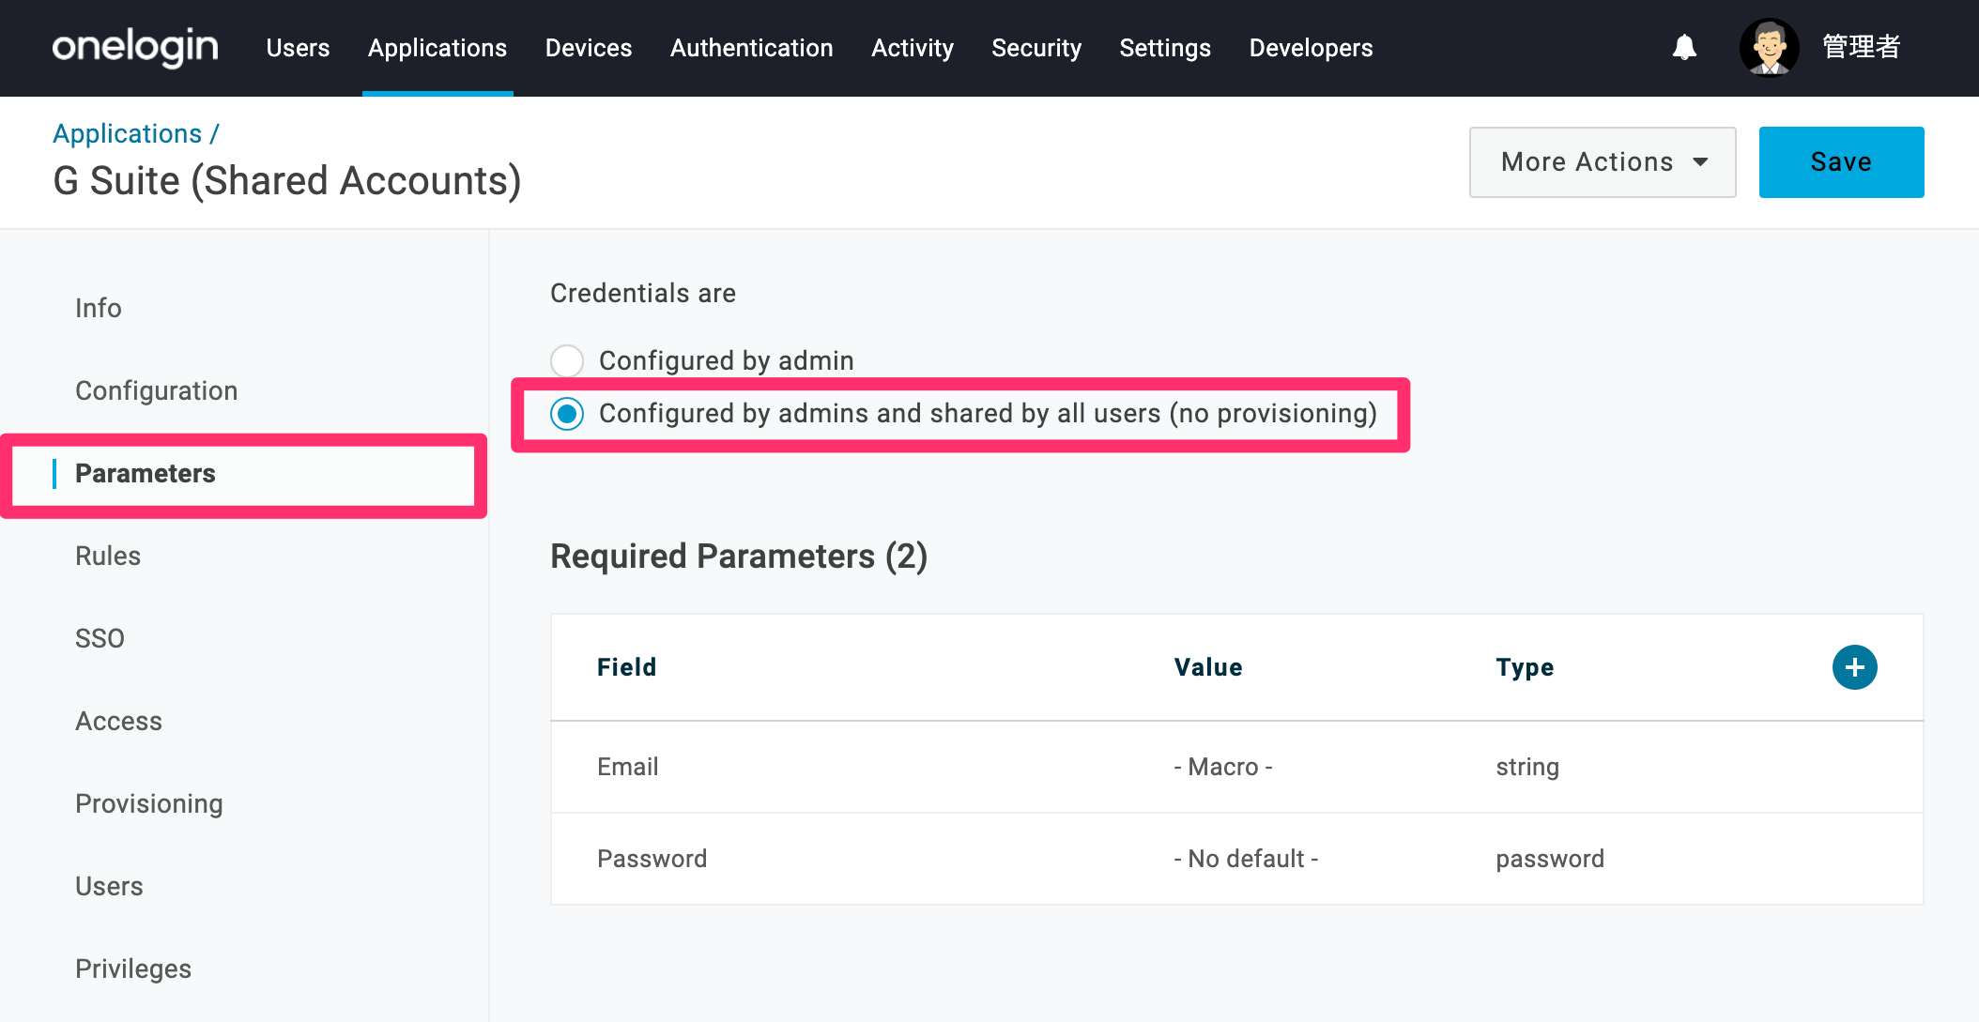The width and height of the screenshot is (1979, 1022).
Task: Click the 管理者 username label
Action: [x=1862, y=47]
